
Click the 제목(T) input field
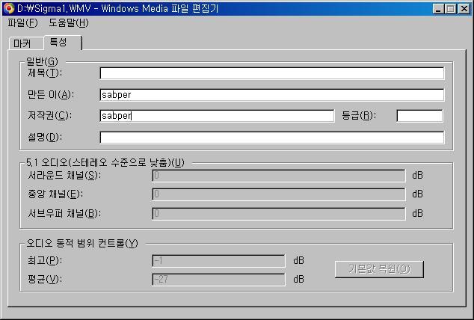point(271,73)
